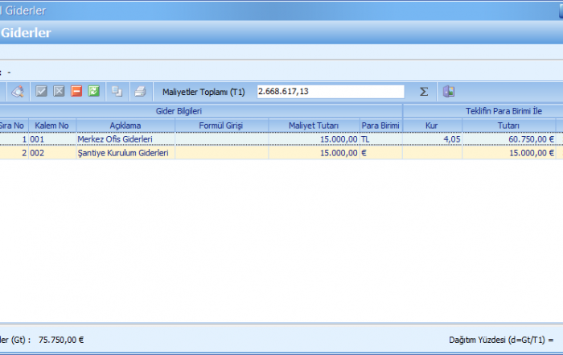Click the gray X cancel icon
Screen dimensions: 563x355
pyautogui.click(x=59, y=92)
